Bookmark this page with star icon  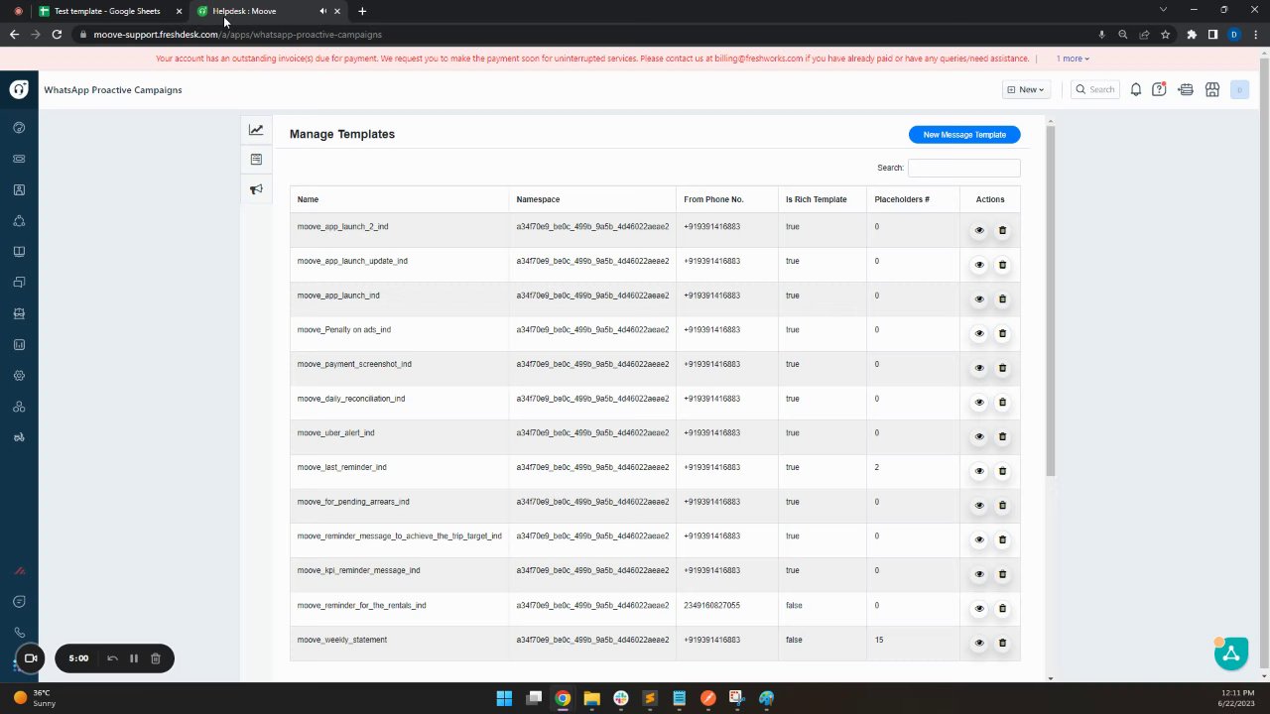coord(1165,35)
